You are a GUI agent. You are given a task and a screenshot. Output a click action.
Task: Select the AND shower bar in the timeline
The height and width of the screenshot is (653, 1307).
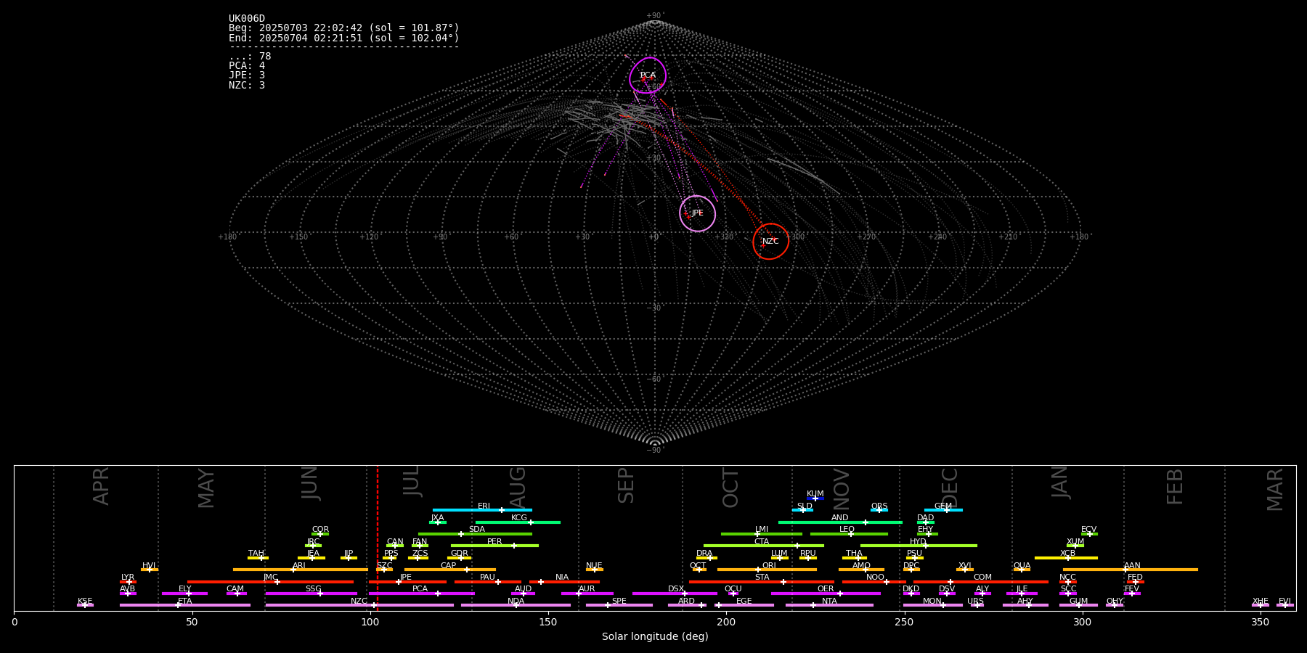[x=840, y=522]
